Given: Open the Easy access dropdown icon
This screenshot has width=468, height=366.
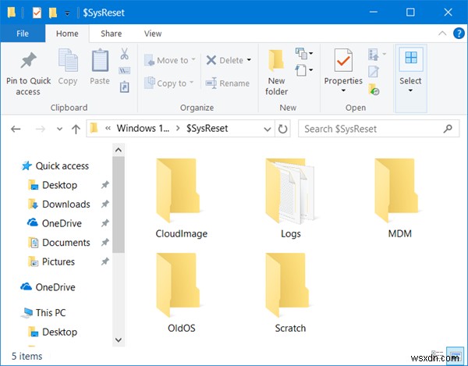Looking at the screenshot, I should point(304,70).
